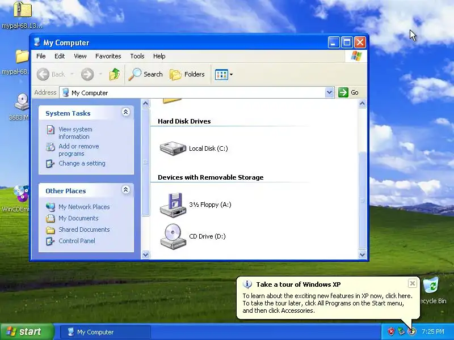Screen dimensions: 454x340
Task: Click the Start button
Action: pos(27,331)
